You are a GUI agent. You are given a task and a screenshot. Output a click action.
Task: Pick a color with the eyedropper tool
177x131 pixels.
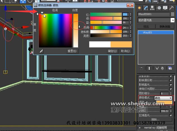pos(41,51)
